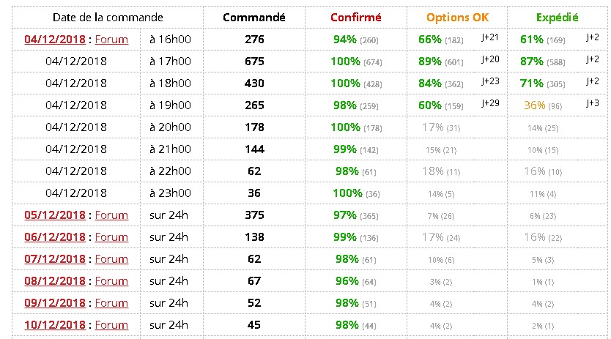The height and width of the screenshot is (339, 611).
Task: Click the Confirmé column header
Action: point(355,17)
